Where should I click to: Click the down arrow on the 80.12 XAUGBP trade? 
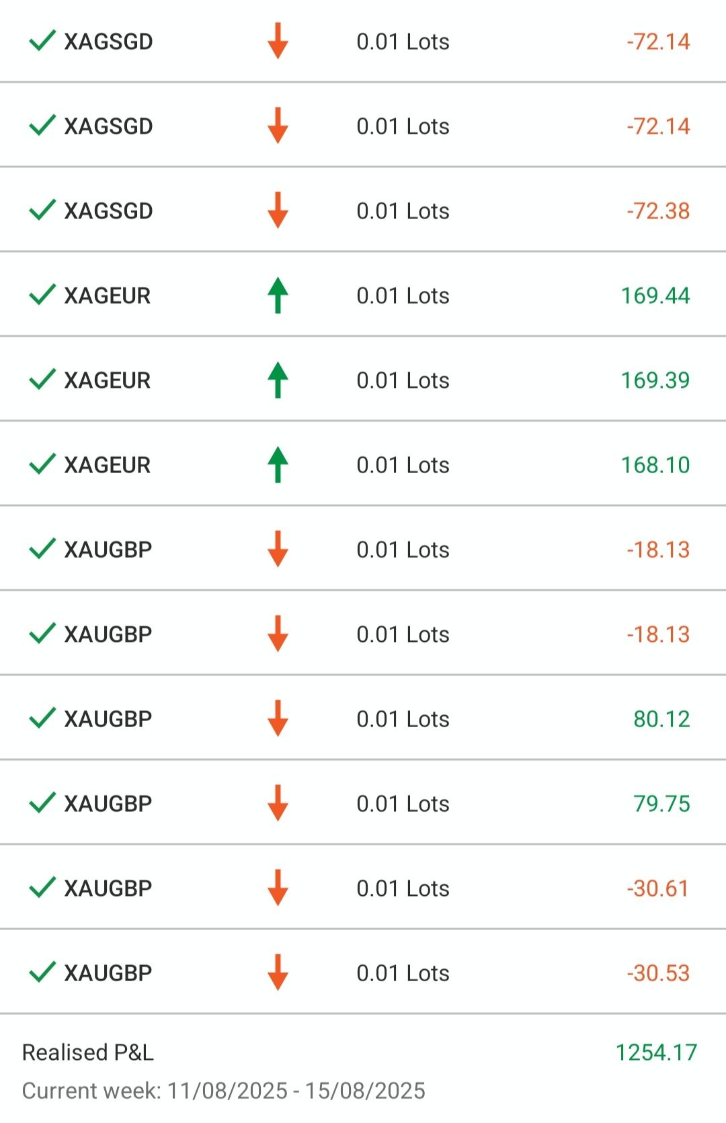(278, 719)
